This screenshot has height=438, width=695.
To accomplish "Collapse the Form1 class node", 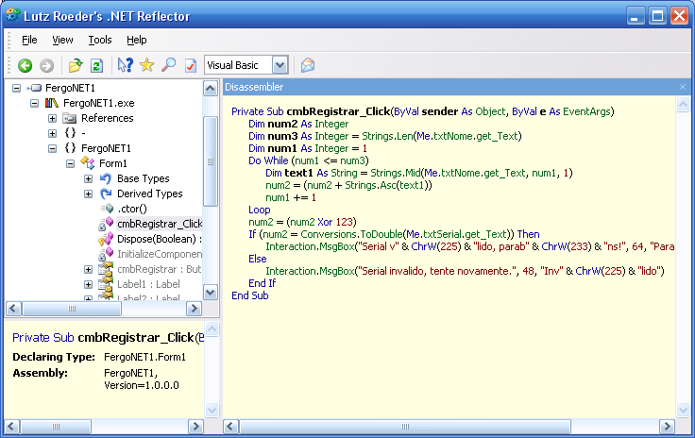I will (x=70, y=163).
